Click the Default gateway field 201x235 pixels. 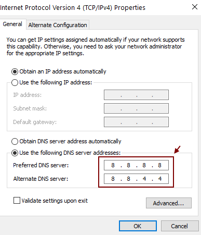pos(136,122)
